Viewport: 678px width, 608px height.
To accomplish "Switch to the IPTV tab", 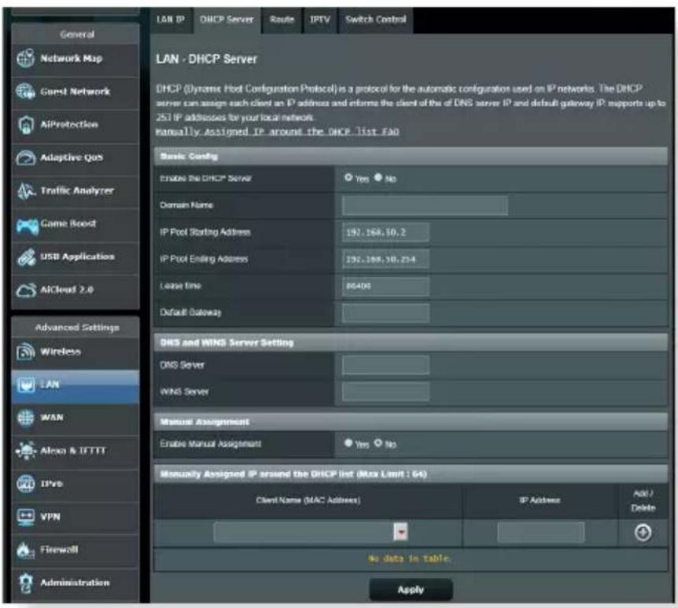I will pos(319,20).
